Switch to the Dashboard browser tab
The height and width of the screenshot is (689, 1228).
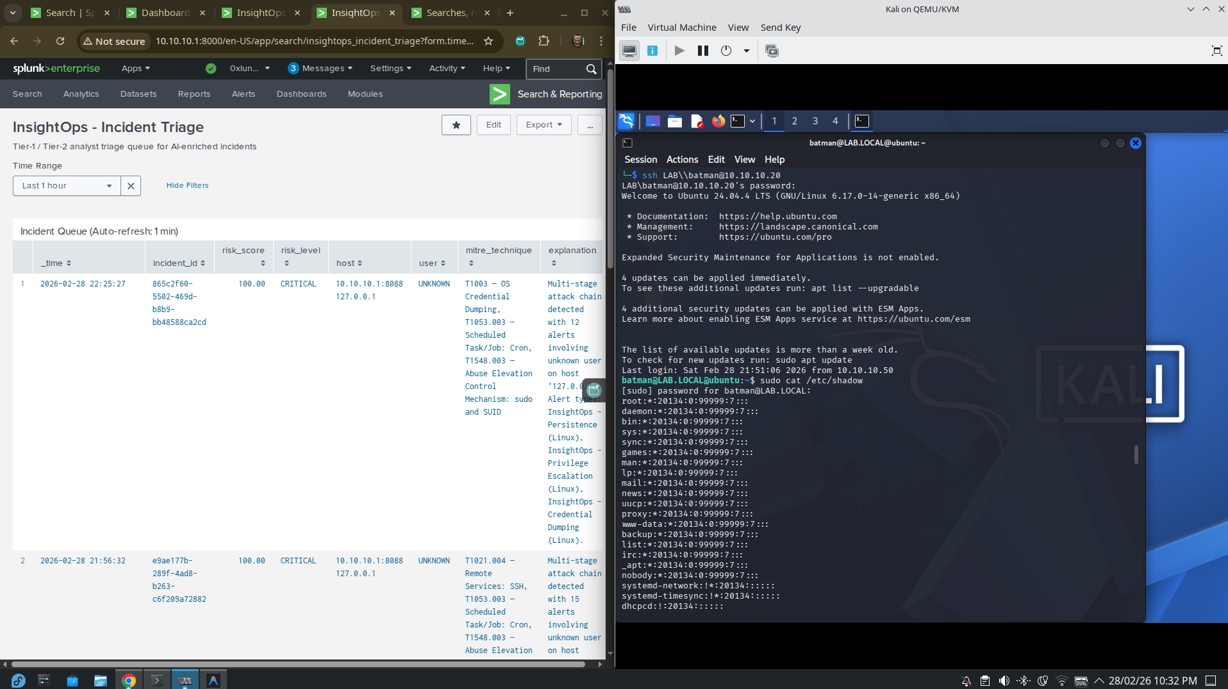(166, 13)
